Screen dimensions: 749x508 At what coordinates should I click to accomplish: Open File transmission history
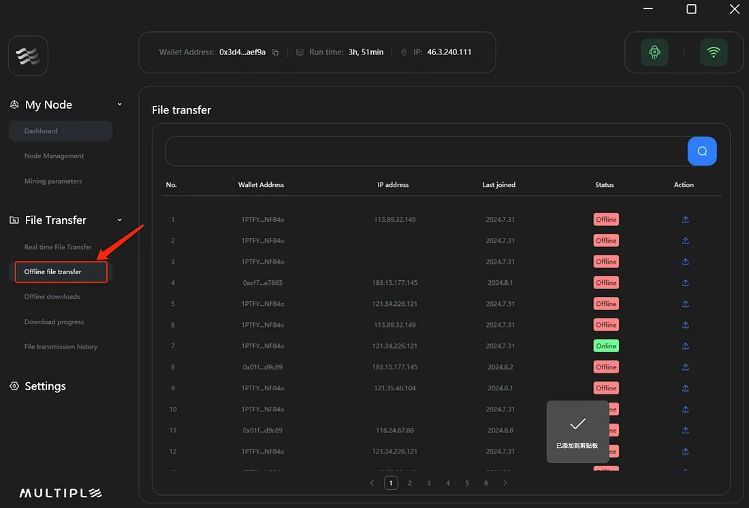click(x=61, y=347)
